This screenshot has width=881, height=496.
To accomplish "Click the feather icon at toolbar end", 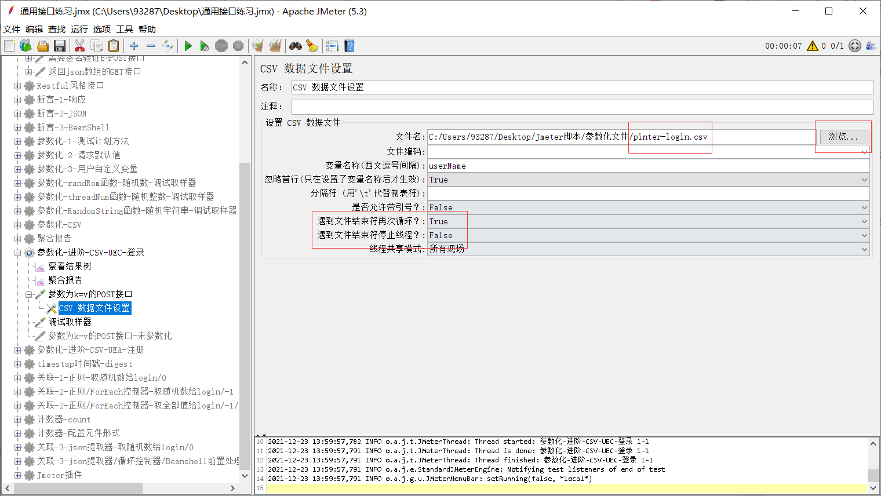I will click(871, 46).
